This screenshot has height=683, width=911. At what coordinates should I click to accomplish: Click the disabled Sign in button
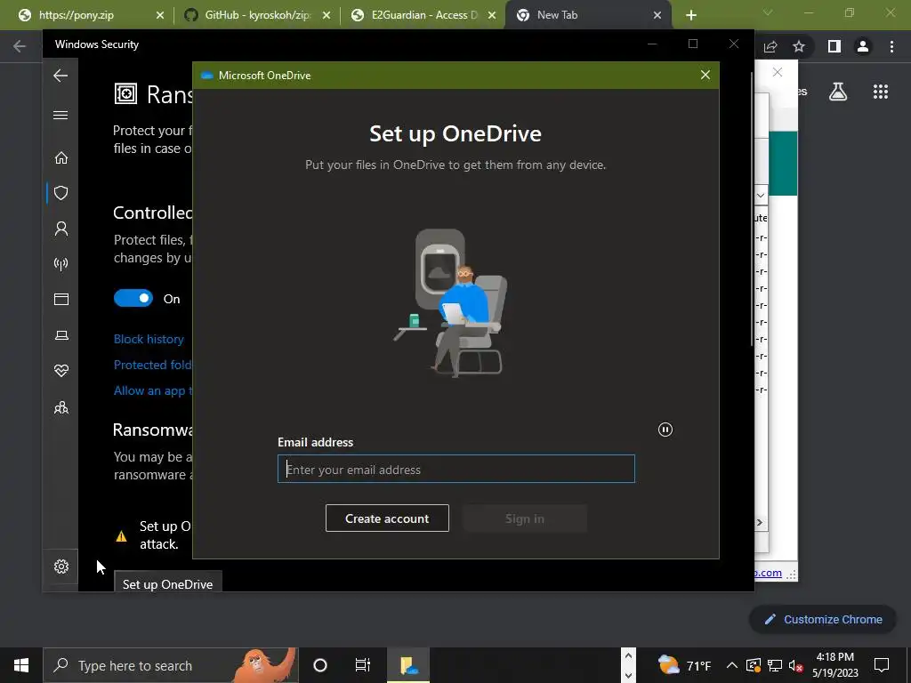coord(525,518)
